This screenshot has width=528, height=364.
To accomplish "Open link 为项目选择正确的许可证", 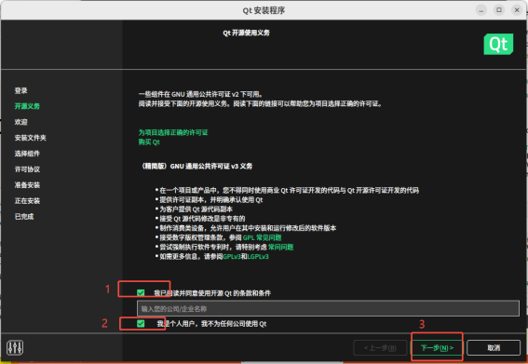I will pos(173,133).
